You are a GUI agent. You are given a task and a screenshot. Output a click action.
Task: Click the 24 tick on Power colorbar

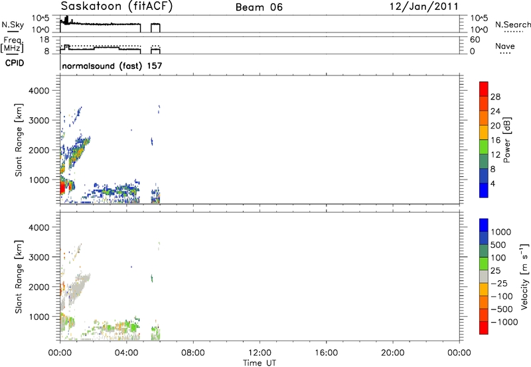[x=495, y=111]
